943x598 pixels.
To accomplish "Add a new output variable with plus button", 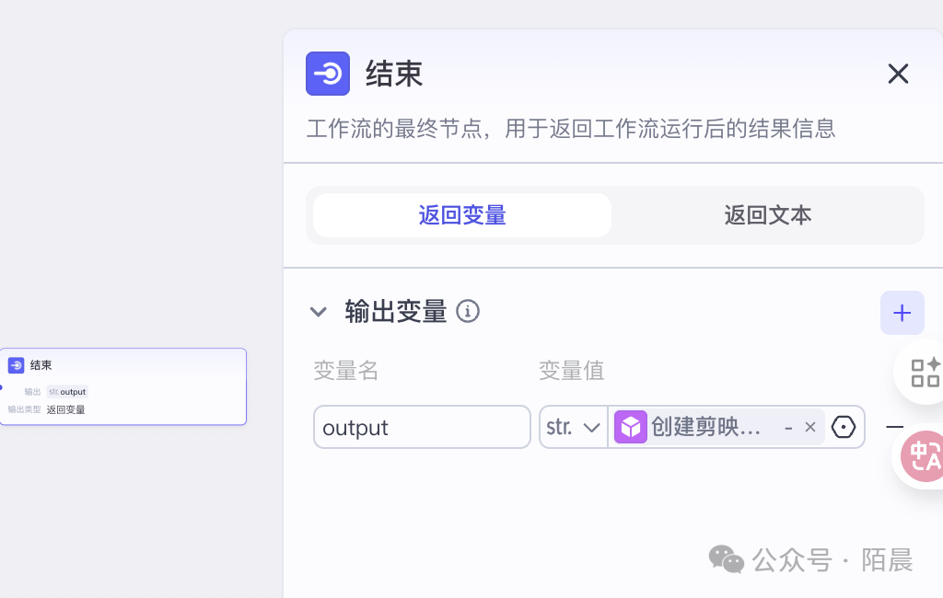I will click(x=902, y=313).
